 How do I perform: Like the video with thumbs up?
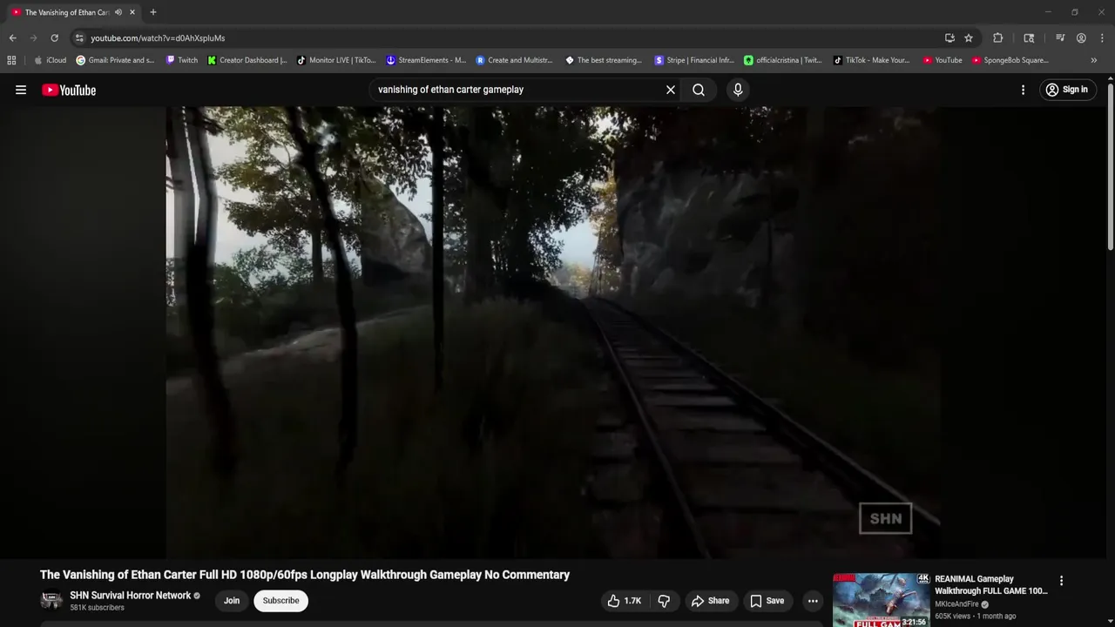click(625, 601)
